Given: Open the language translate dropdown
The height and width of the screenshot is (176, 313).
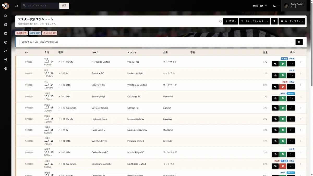Looking at the screenshot, I should point(275,6).
